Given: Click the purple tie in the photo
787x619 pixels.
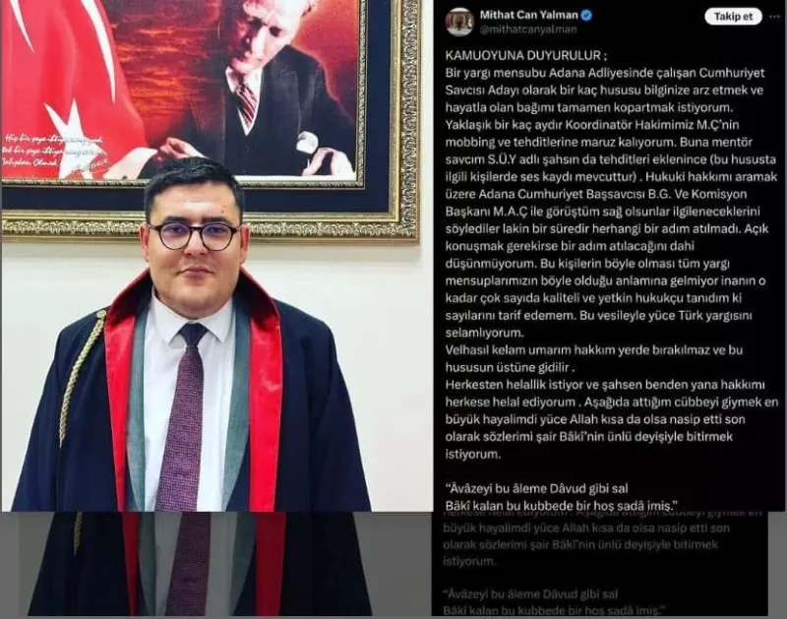Looking at the screenshot, I should coord(179,416).
